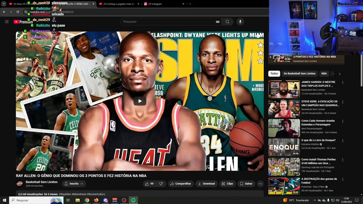Open the tab search dropdown arrow
Viewport: 363px width, 204px height.
(4, 4)
